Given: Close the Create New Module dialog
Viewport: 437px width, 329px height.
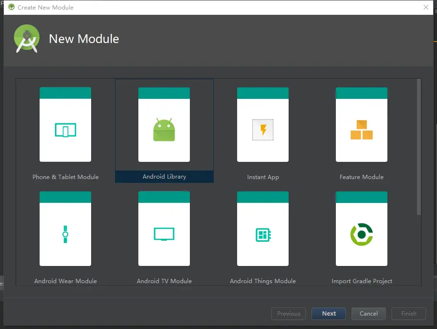Looking at the screenshot, I should coord(426,7).
